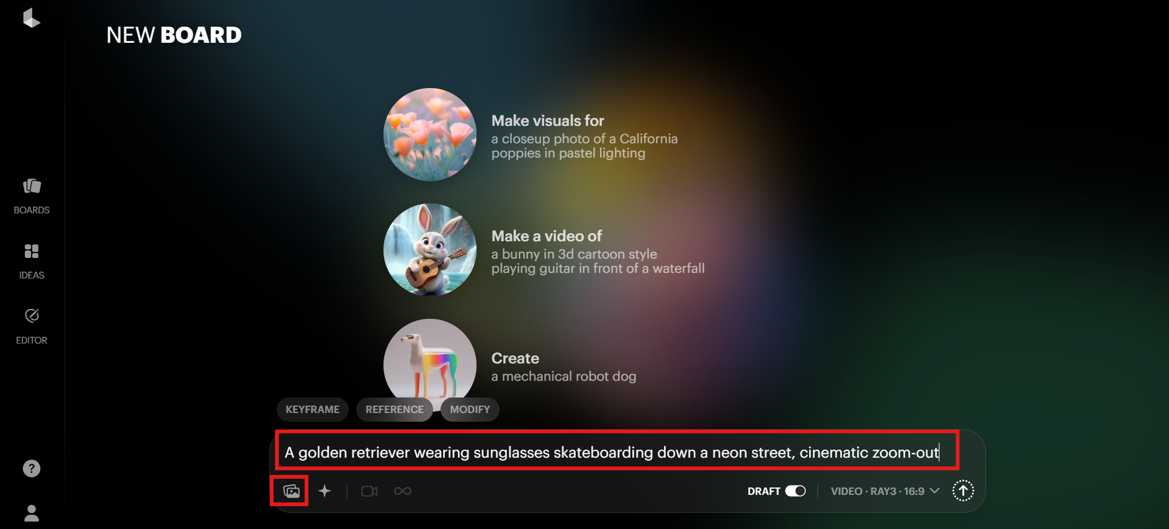This screenshot has height=529, width=1169.
Task: Click the Luma logo icon
Action: tap(32, 18)
